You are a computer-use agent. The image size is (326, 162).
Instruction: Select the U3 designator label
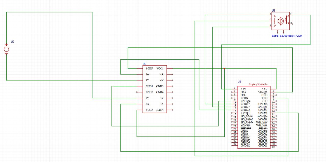[12, 41]
